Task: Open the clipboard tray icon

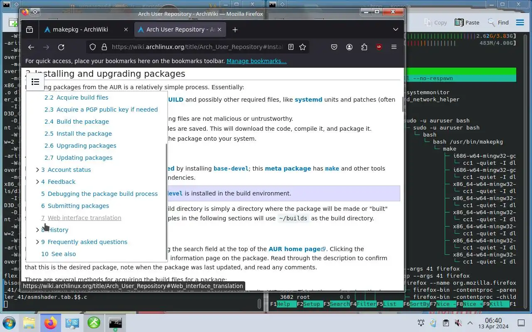Action: pos(446,323)
